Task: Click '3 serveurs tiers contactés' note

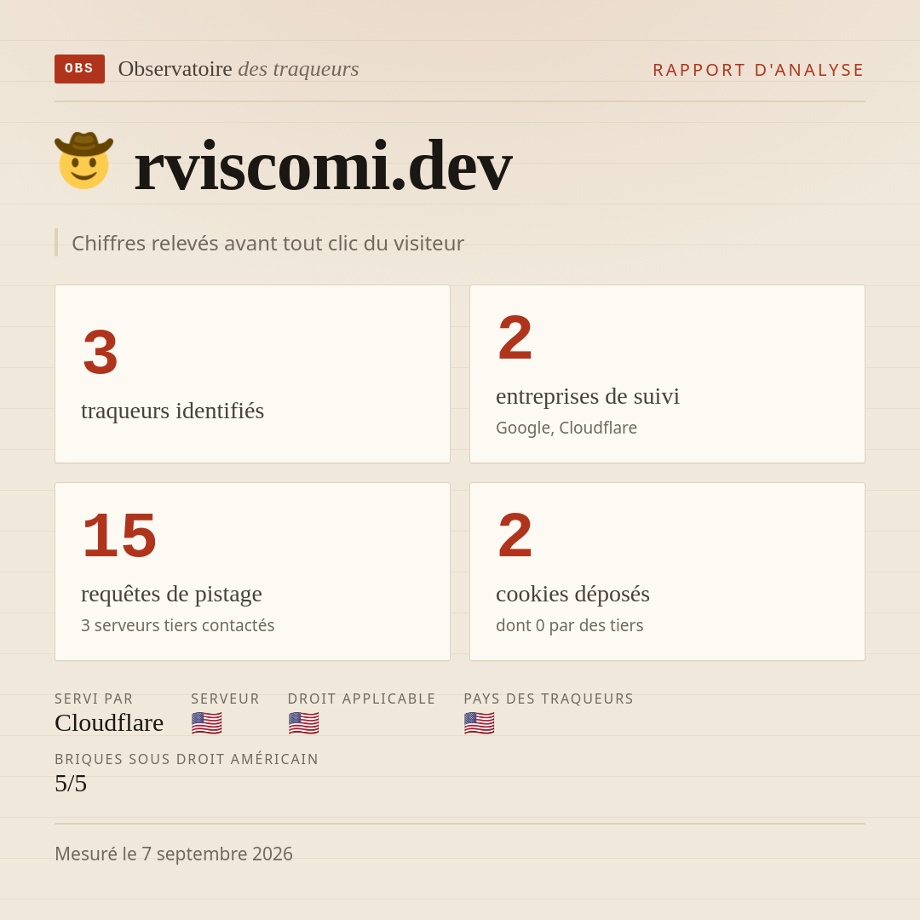Action: pos(178,625)
